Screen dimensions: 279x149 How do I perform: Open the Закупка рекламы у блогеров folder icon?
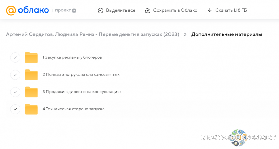coord(31,57)
